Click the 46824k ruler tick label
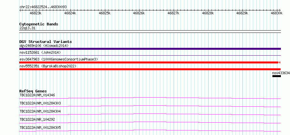The image size is (290, 135). point(70,13)
